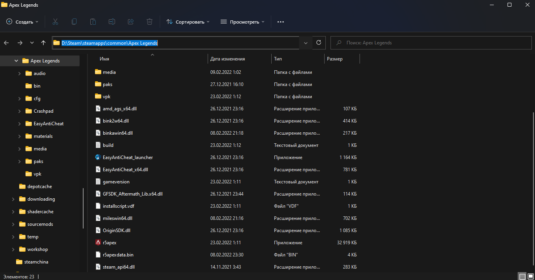This screenshot has height=280, width=535.
Task: Select the steamchina folder in tree
Action: [32, 262]
